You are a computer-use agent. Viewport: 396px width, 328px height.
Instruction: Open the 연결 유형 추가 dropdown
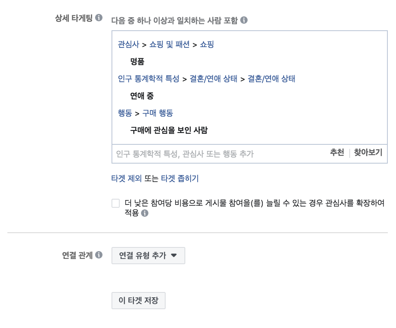click(x=148, y=255)
